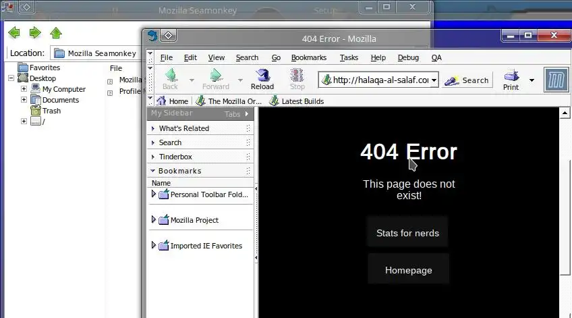
Task: Click the green forward arrow in file manager
Action: point(35,32)
